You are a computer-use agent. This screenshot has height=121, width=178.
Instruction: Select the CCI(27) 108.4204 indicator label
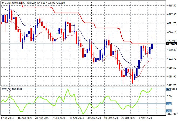click(x=12, y=89)
